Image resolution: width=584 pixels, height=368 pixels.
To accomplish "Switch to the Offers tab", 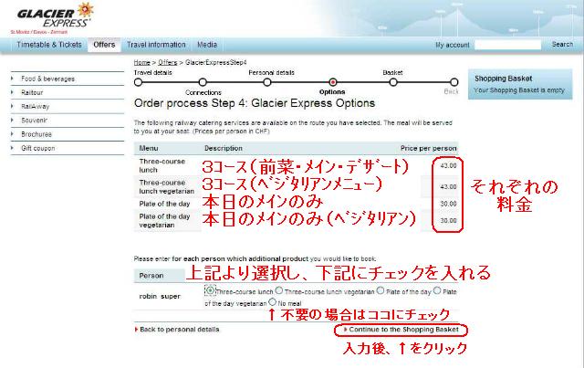I will [x=104, y=45].
